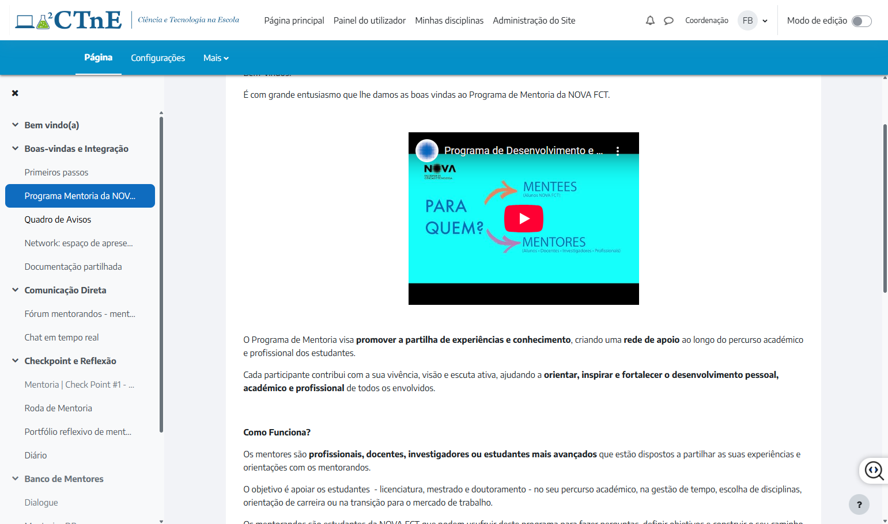Open Documentação partilhada
This screenshot has width=888, height=524.
(73, 266)
